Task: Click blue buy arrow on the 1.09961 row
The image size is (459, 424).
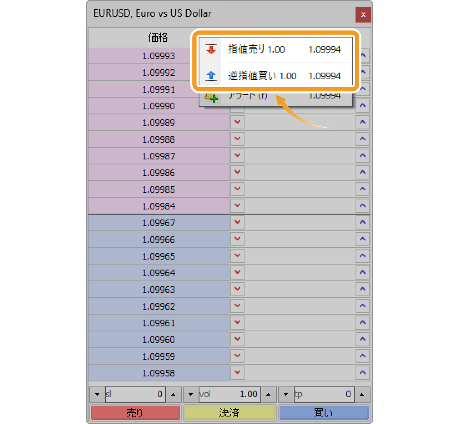Action: [x=362, y=323]
